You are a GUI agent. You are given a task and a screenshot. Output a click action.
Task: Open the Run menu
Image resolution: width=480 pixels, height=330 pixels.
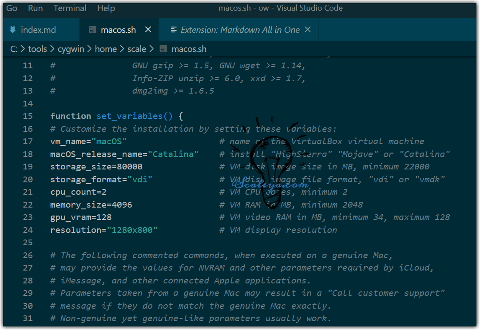coord(36,8)
